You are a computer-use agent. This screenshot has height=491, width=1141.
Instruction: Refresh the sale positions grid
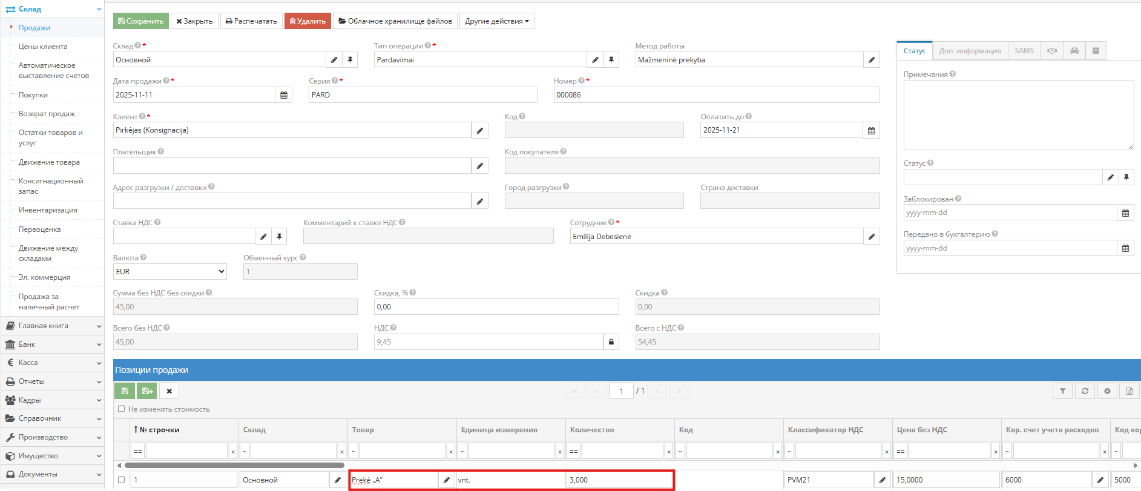pyautogui.click(x=1085, y=391)
